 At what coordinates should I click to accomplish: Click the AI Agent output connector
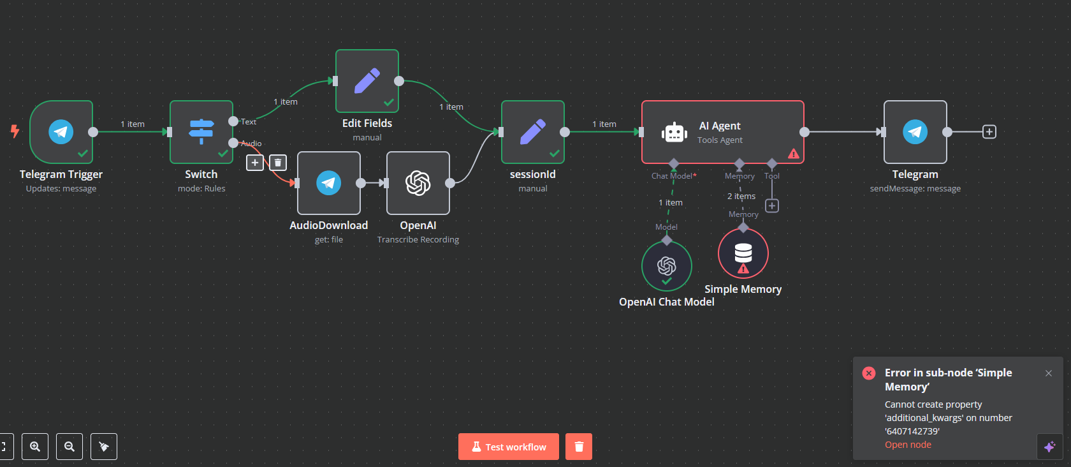[x=805, y=132]
